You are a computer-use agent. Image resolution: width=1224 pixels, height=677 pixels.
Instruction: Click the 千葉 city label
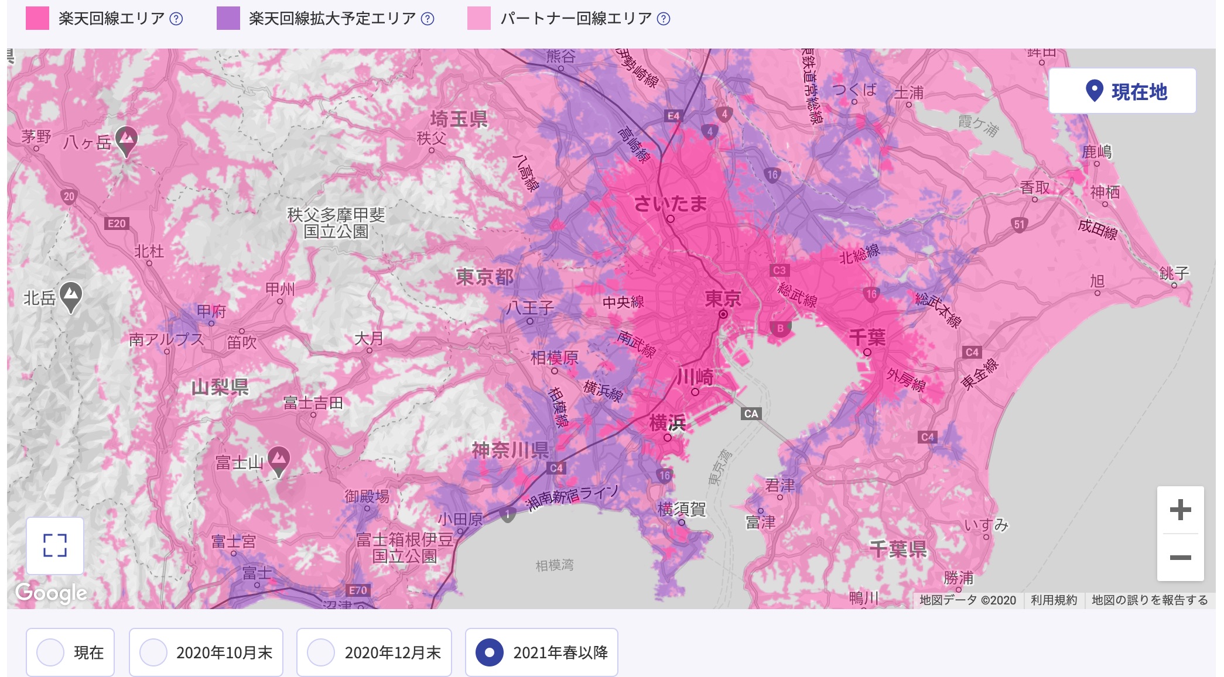[x=867, y=337]
